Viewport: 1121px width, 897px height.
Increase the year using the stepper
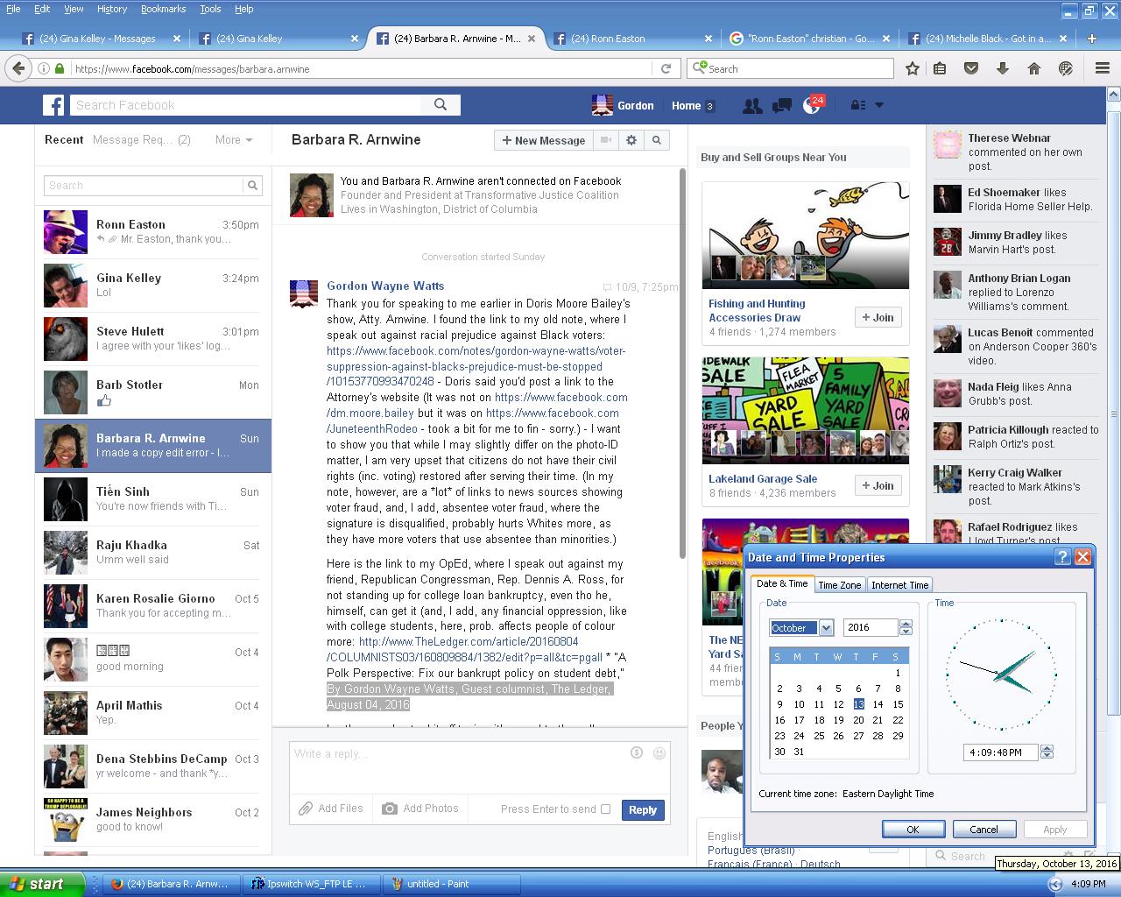pos(906,624)
